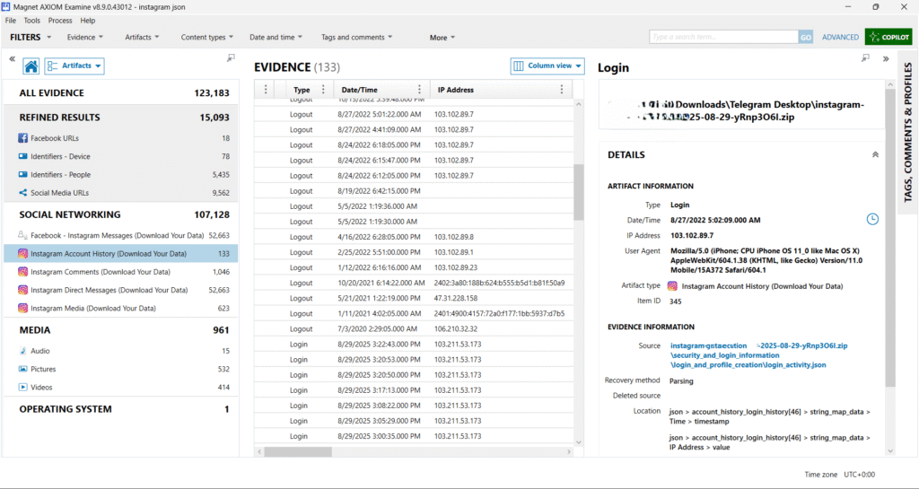
Task: Open Tags and comments filter
Action: pyautogui.click(x=357, y=37)
